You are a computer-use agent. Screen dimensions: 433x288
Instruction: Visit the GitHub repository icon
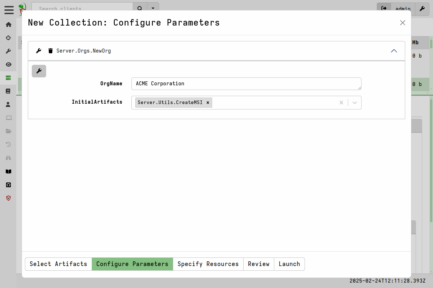coord(8,185)
